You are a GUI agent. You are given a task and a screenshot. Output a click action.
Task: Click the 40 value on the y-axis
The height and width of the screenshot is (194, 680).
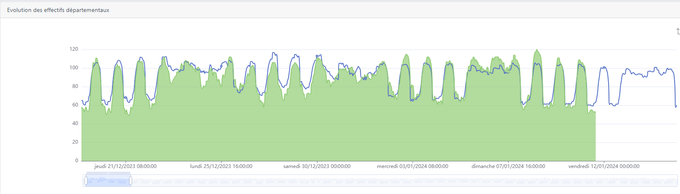tap(75, 123)
